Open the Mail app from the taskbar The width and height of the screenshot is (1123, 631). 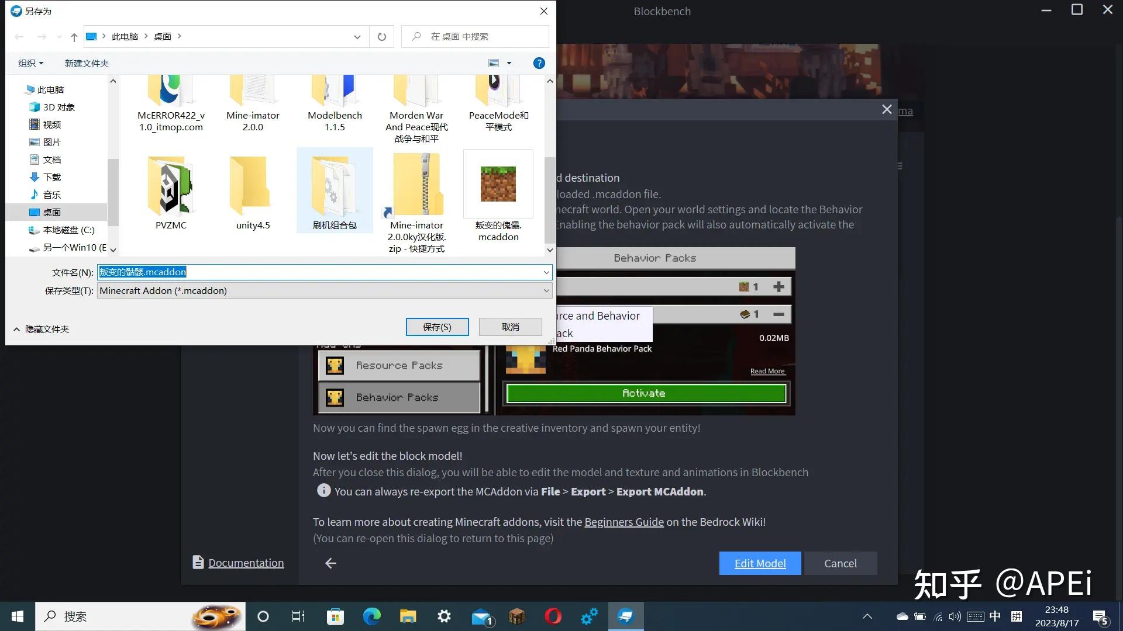(x=482, y=616)
